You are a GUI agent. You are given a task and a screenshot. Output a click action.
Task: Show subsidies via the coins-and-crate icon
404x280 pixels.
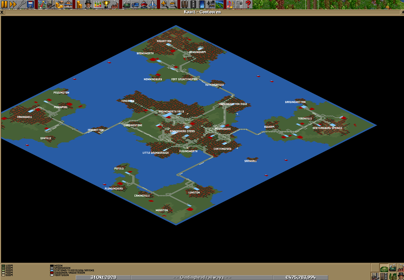click(60, 4)
